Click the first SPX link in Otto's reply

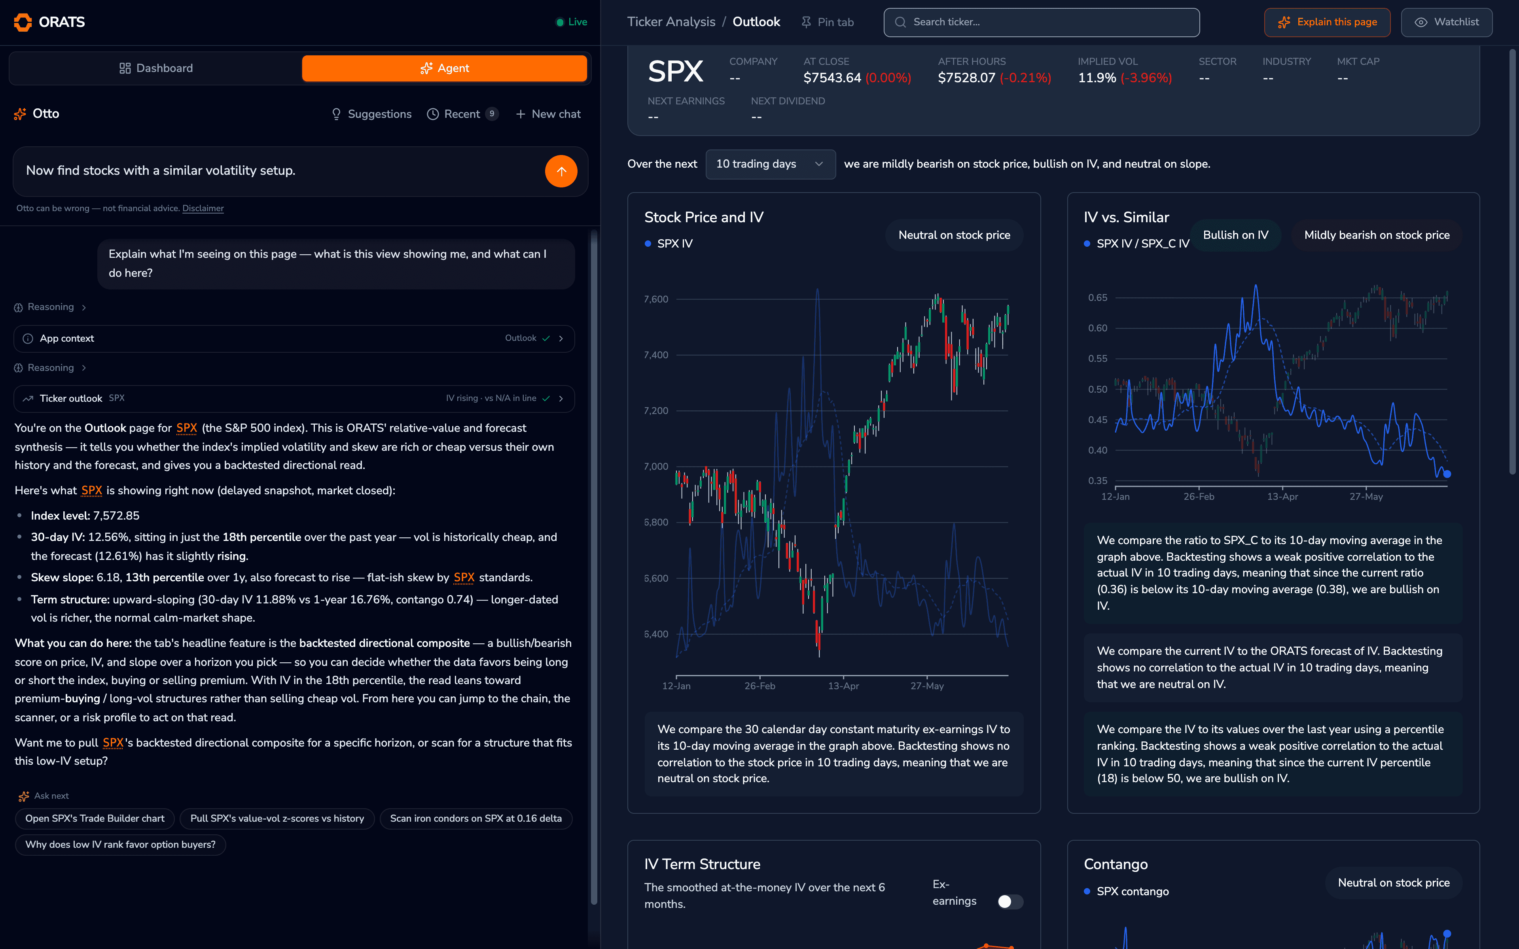pyautogui.click(x=186, y=428)
